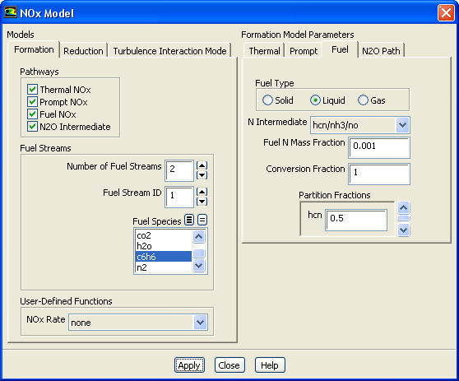Click select-all icon beside Fuel Species
The width and height of the screenshot is (459, 381).
tap(189, 220)
